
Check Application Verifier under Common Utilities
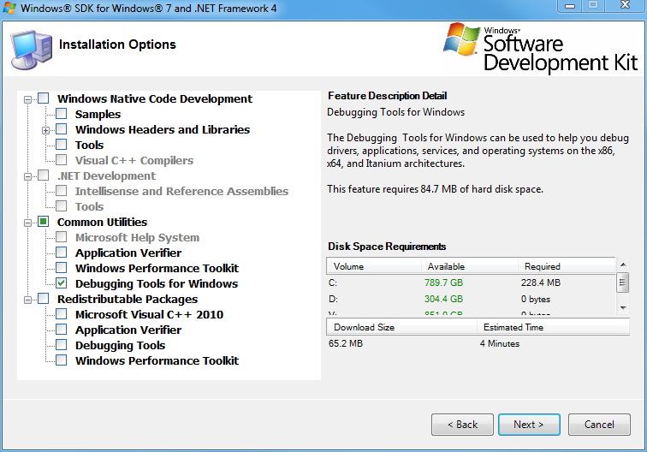(x=61, y=253)
